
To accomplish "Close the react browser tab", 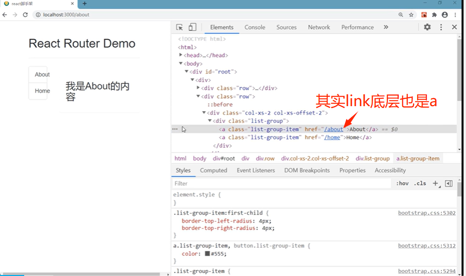I will pyautogui.click(x=72, y=3).
